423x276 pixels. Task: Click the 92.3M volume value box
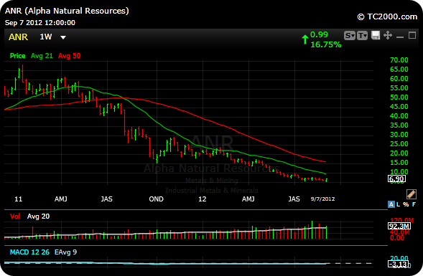[399, 226]
